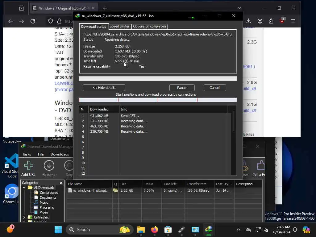Open the File menu in IDM
This screenshot has height=237, width=316.
41,154
